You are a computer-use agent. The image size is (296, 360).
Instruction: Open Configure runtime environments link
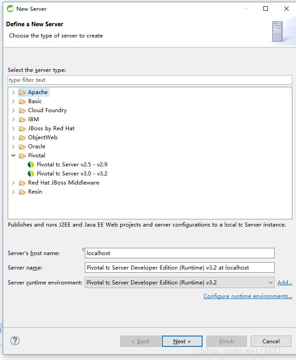(248, 296)
